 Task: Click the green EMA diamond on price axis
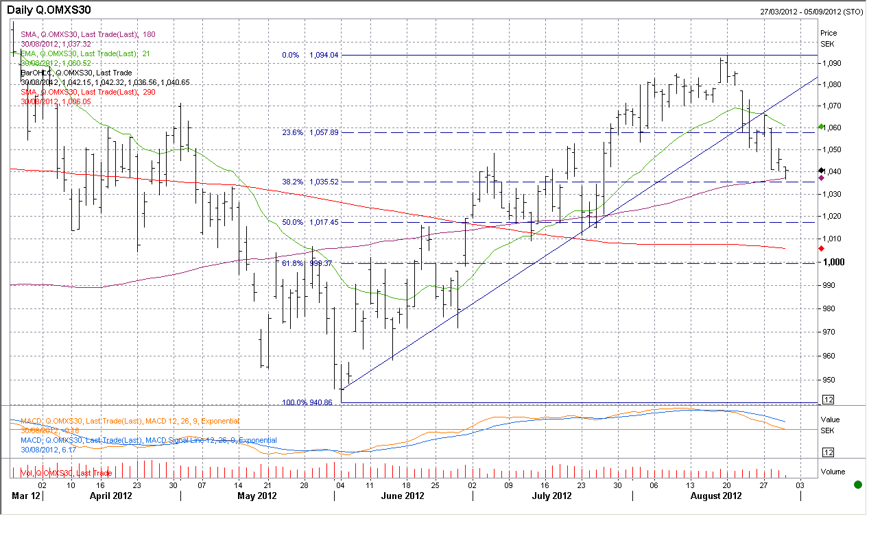pyautogui.click(x=822, y=127)
